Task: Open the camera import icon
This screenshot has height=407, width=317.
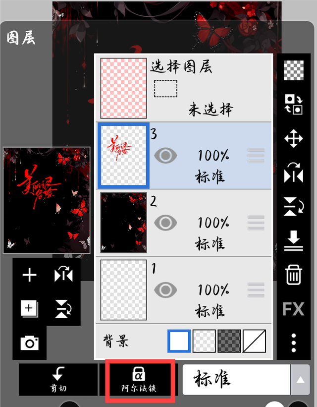Action: click(30, 343)
